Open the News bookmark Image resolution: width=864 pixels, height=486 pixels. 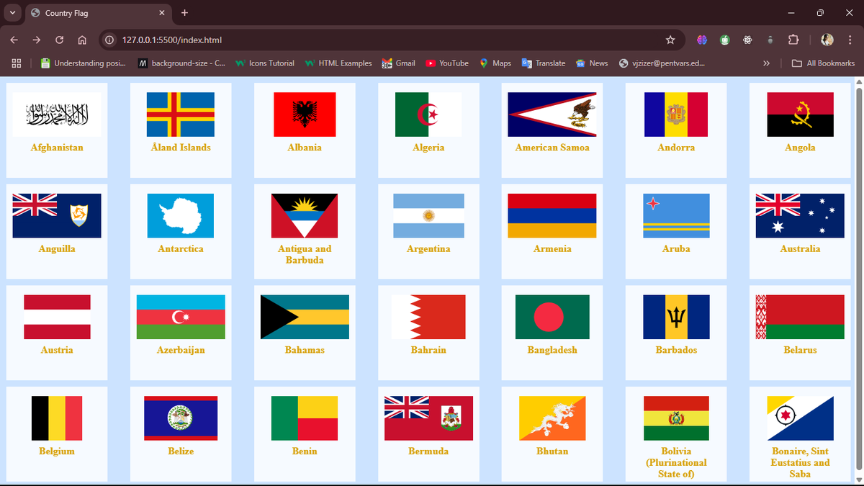tap(591, 63)
